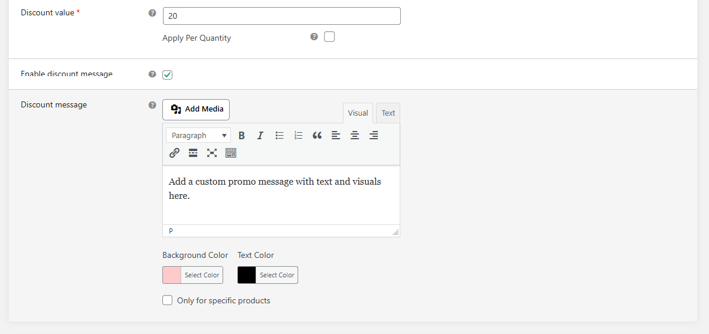709x334 pixels.
Task: Open help tooltip for Enable discount message
Action: pyautogui.click(x=152, y=74)
